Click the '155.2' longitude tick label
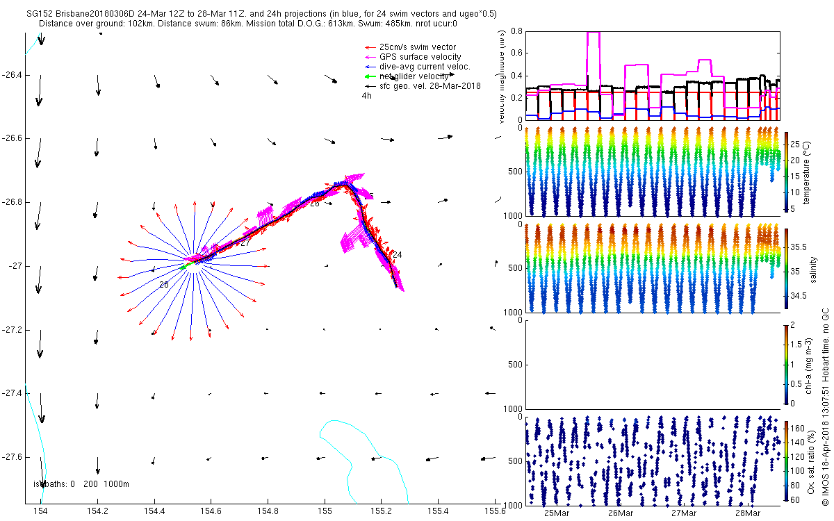This screenshot has height=521, width=834. coord(381,512)
